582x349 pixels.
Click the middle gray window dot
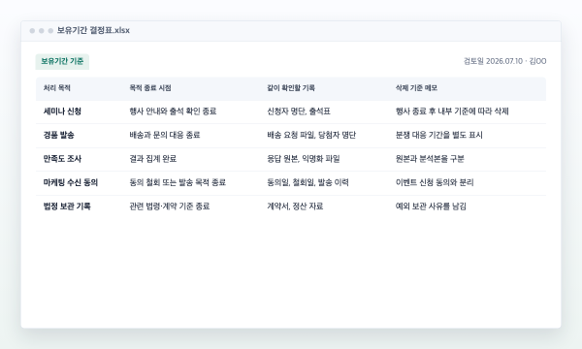(42, 31)
